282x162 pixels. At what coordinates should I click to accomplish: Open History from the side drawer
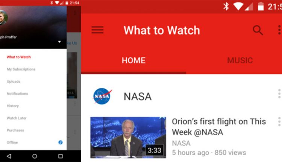pos(13,106)
